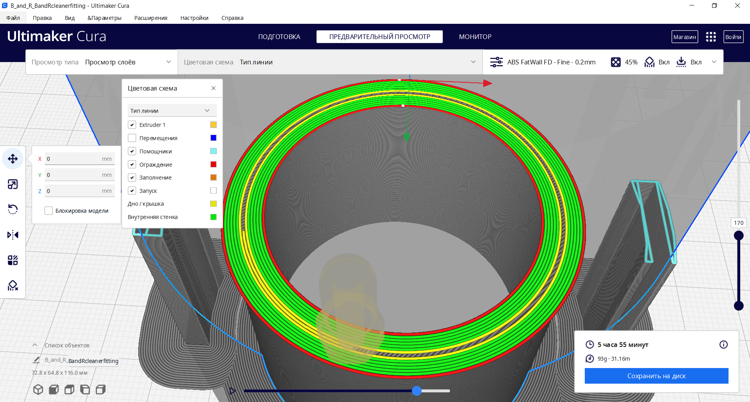The height and width of the screenshot is (402, 750).
Task: Switch to front view cube icon
Action: (54, 390)
